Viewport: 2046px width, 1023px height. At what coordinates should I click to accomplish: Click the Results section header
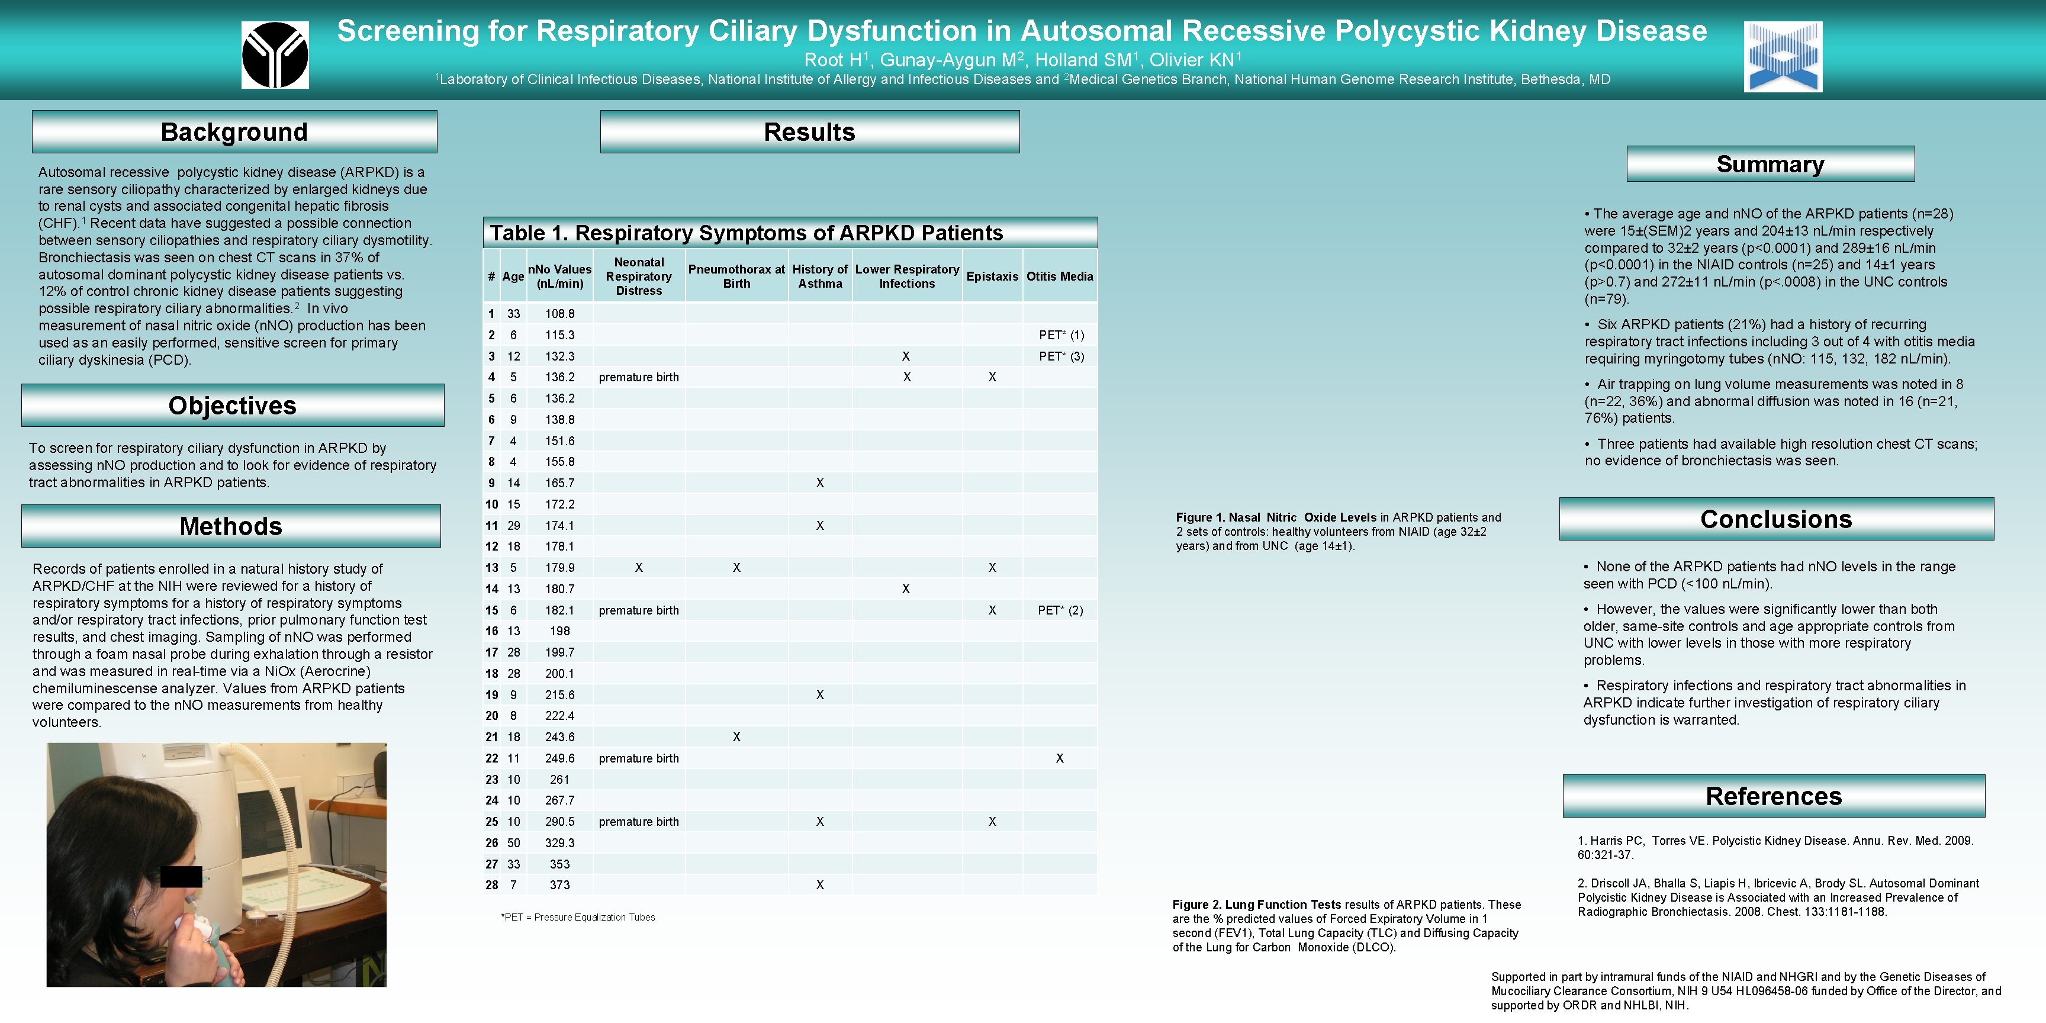coord(809,132)
